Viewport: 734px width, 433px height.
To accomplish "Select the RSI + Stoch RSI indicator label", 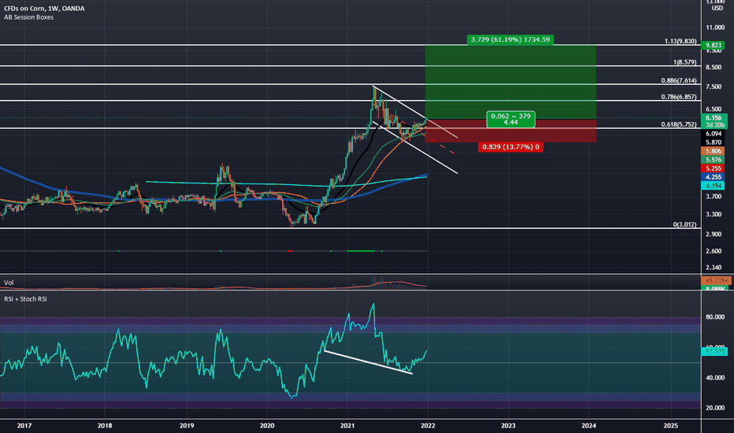I will point(25,299).
